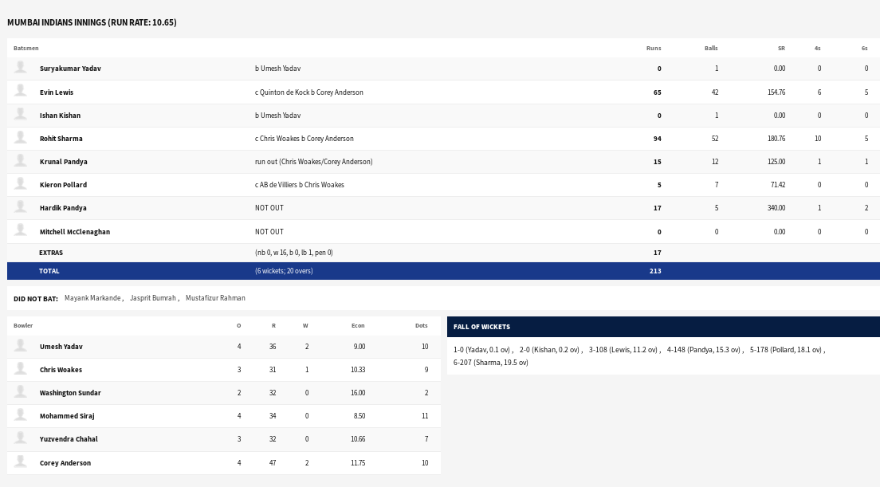This screenshot has width=880, height=487.
Task: Open Rohit Sharma's player name link
Action: click(x=61, y=139)
